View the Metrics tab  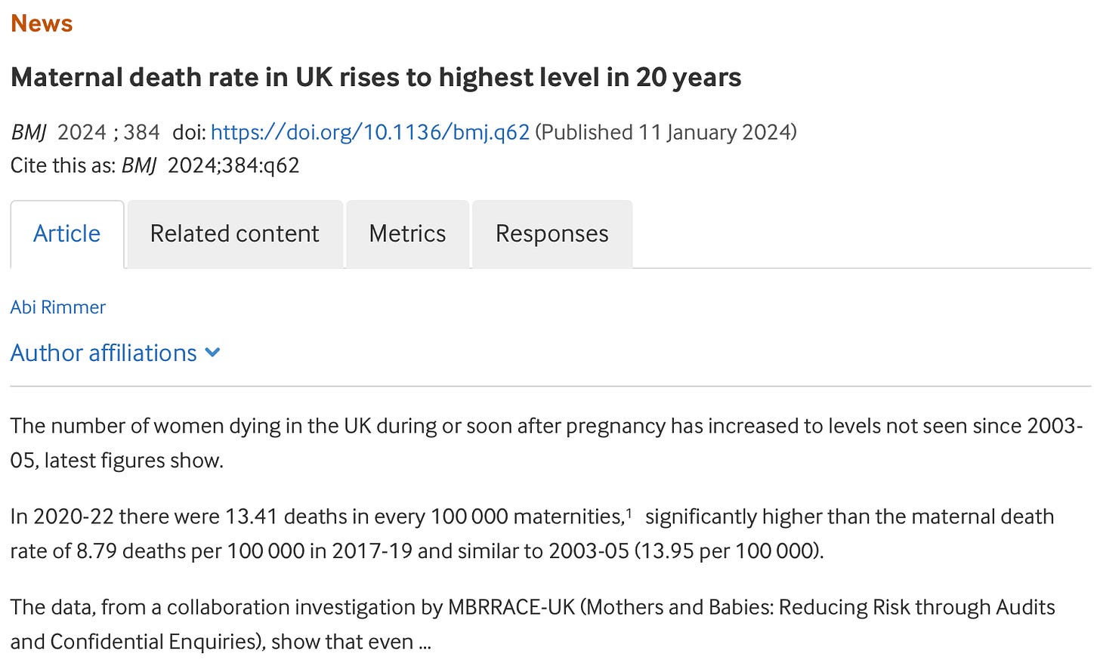click(x=408, y=234)
